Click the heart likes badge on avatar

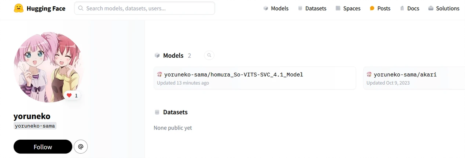coord(72,95)
